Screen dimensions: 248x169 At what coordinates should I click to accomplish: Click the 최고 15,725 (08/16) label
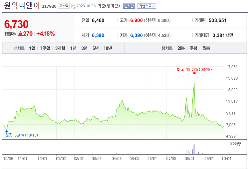(194, 69)
